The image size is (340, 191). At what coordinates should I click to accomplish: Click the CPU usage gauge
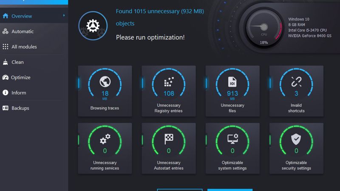click(264, 28)
